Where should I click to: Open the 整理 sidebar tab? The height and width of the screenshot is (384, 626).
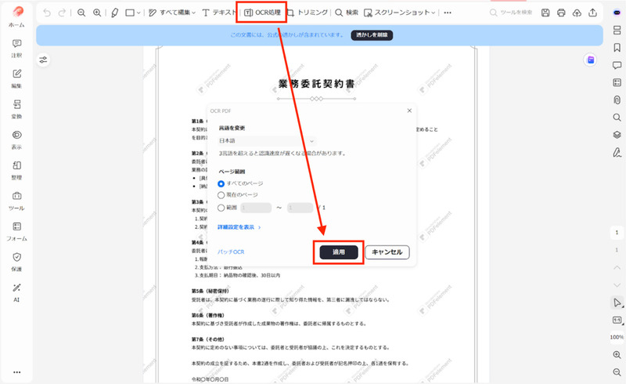[x=16, y=171]
